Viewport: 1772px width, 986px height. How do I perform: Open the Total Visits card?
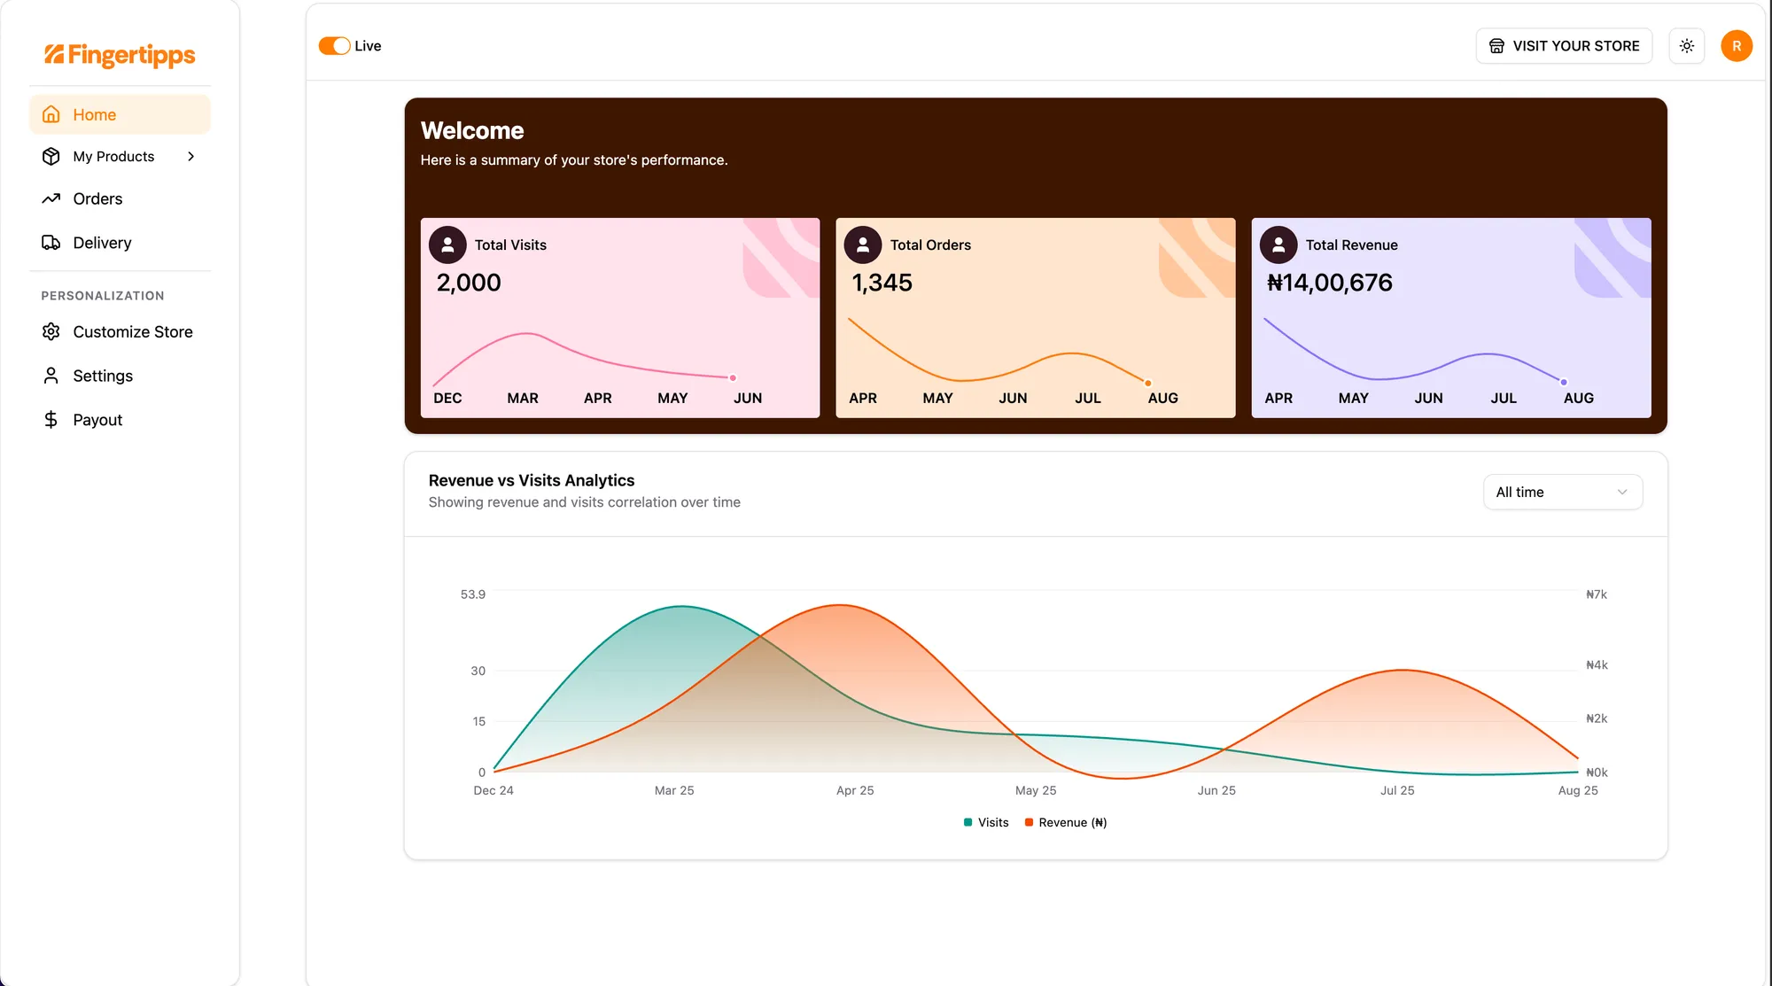click(620, 317)
